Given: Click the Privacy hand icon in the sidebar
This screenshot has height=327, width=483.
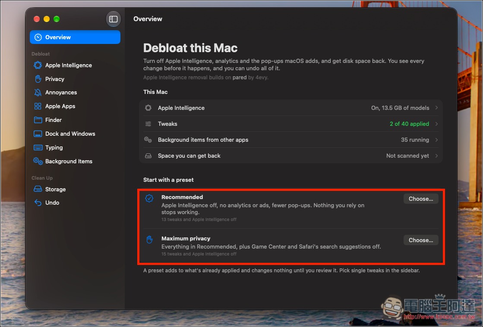Looking at the screenshot, I should click(x=38, y=79).
